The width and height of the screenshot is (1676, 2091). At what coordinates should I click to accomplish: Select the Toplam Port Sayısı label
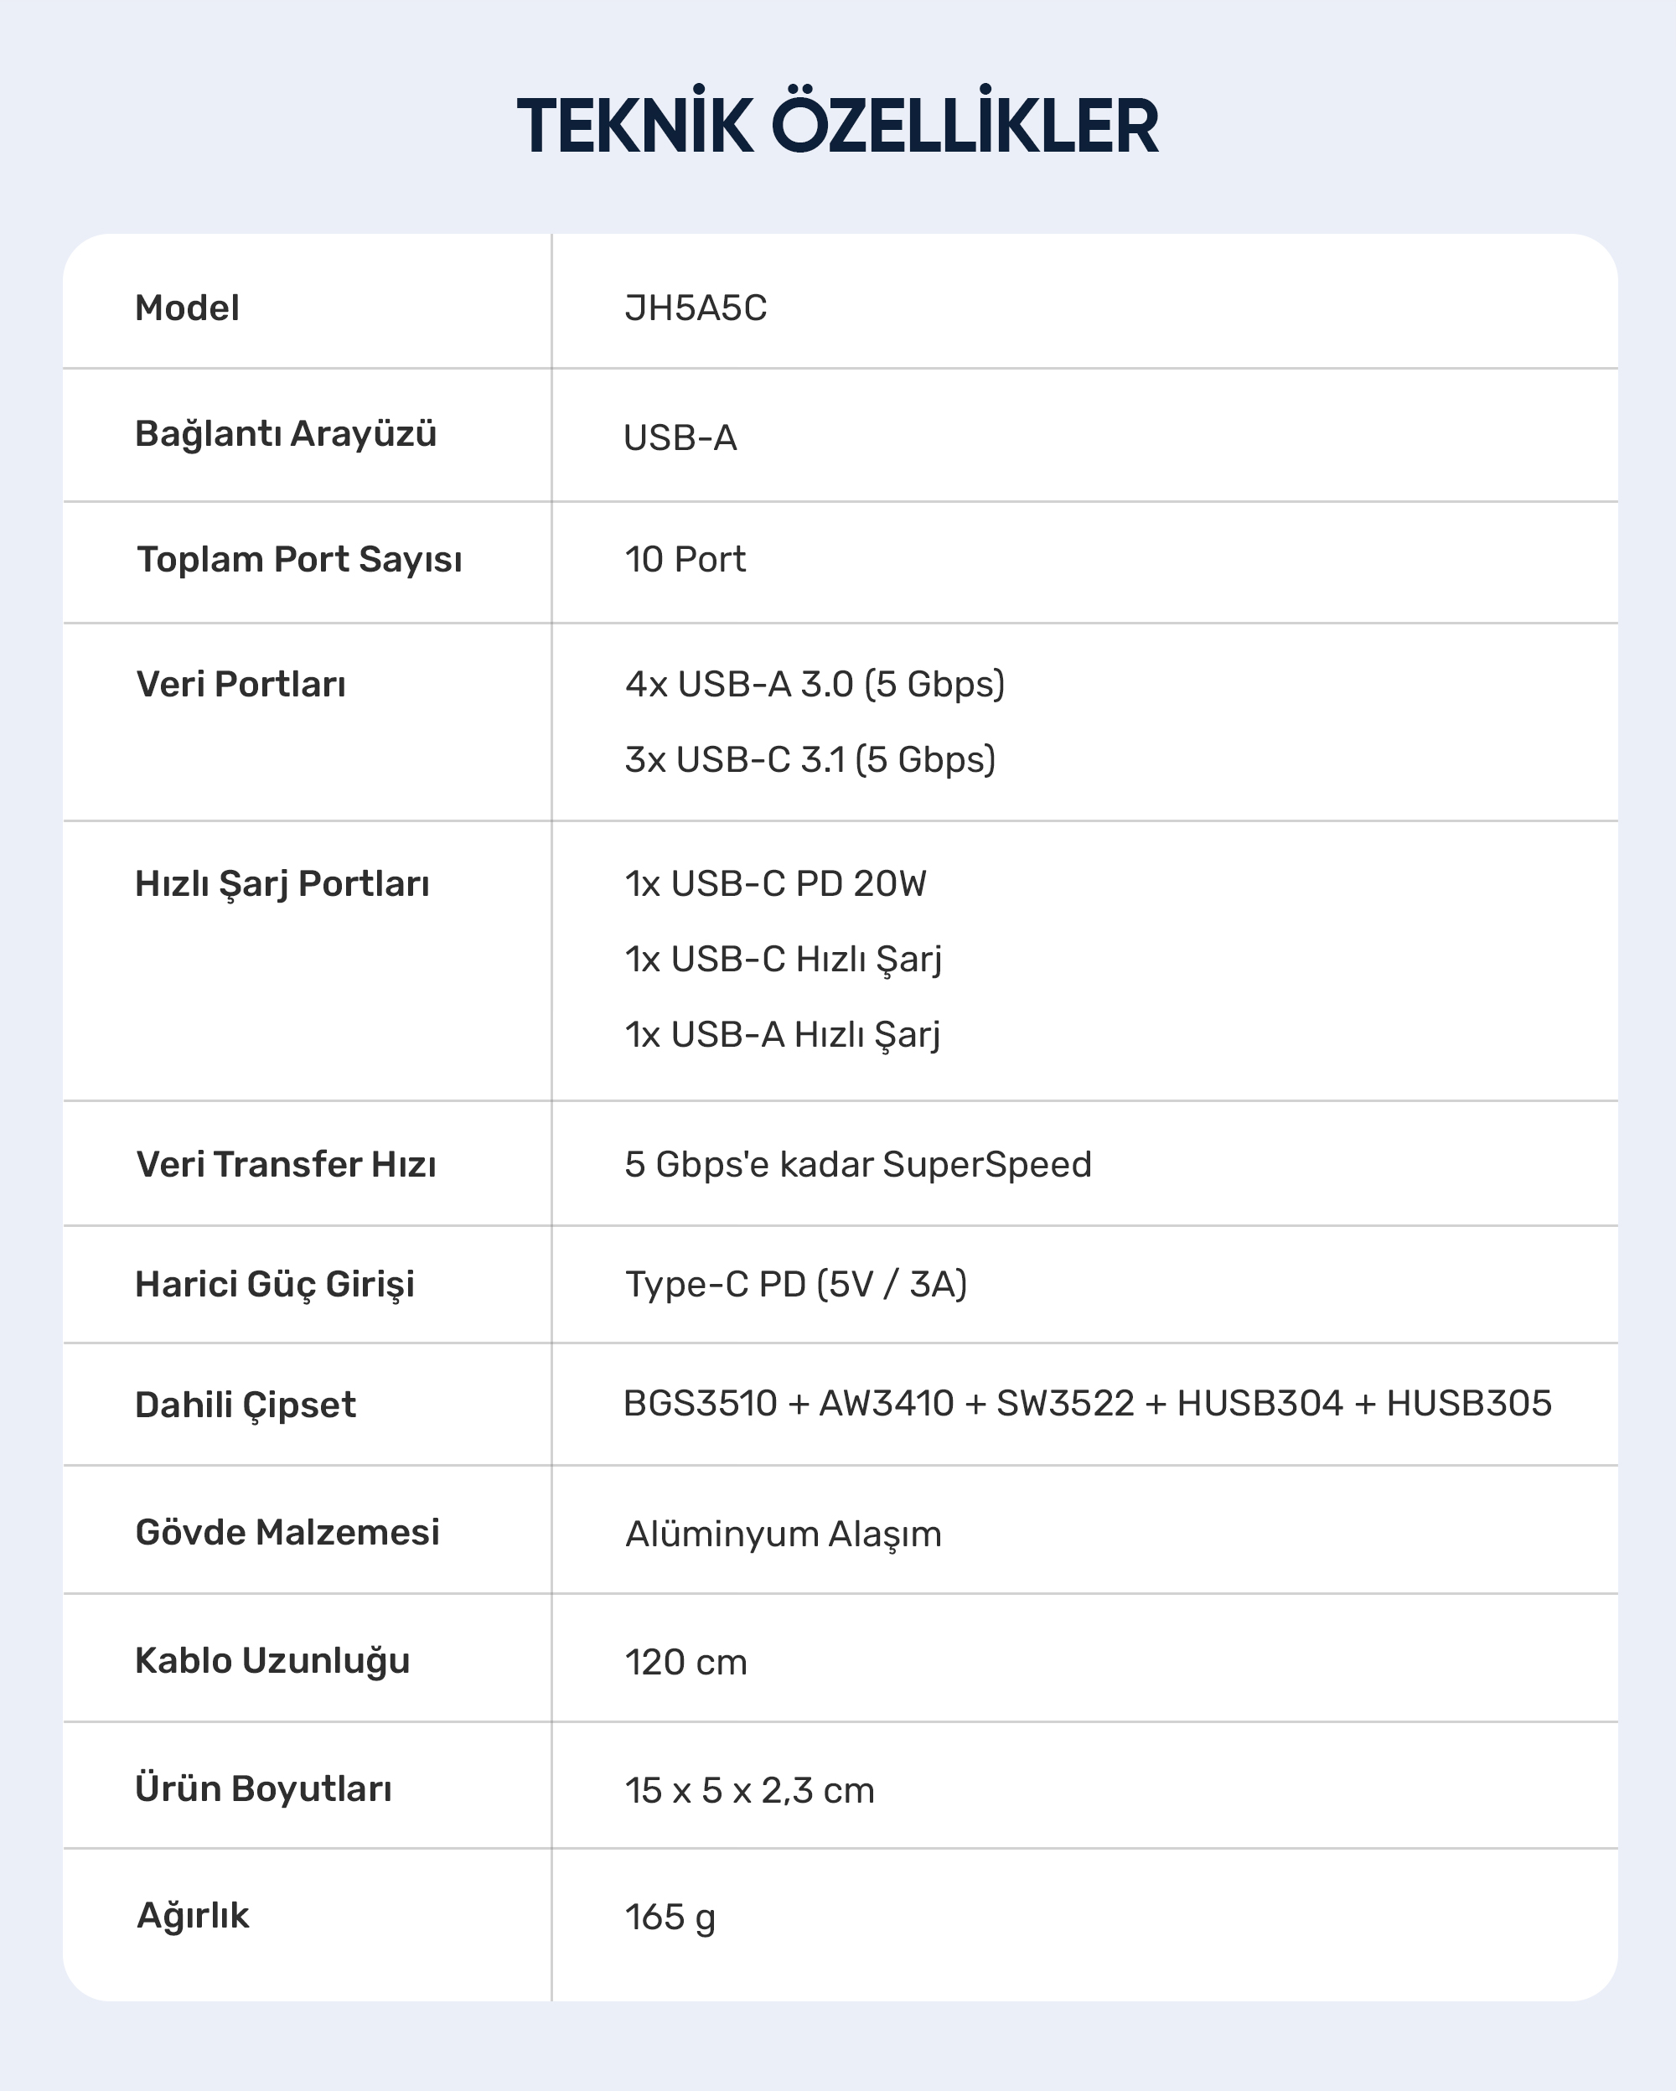[300, 560]
